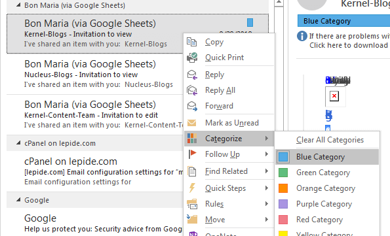Click the Quick Print printer icon
390x236 pixels.
[192, 58]
